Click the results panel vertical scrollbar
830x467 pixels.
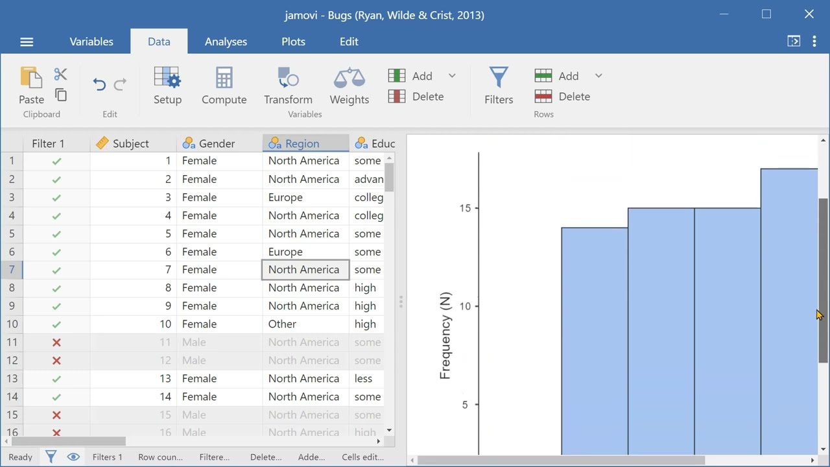[823, 280]
